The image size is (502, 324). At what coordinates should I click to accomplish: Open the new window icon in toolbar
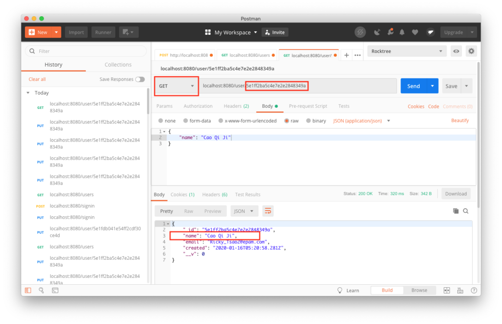tap(128, 32)
